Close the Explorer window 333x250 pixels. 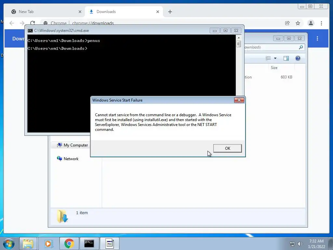[300, 38]
